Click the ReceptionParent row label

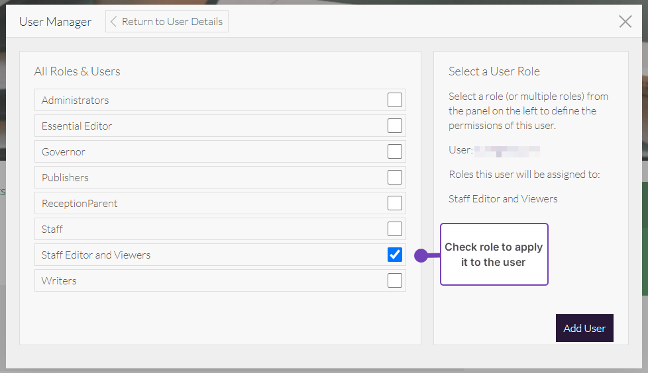pyautogui.click(x=80, y=204)
